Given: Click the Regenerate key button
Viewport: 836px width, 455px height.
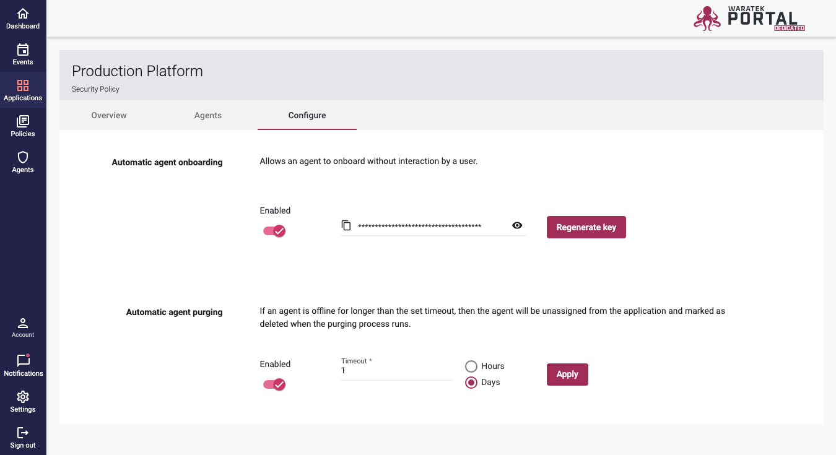Looking at the screenshot, I should click(x=586, y=227).
